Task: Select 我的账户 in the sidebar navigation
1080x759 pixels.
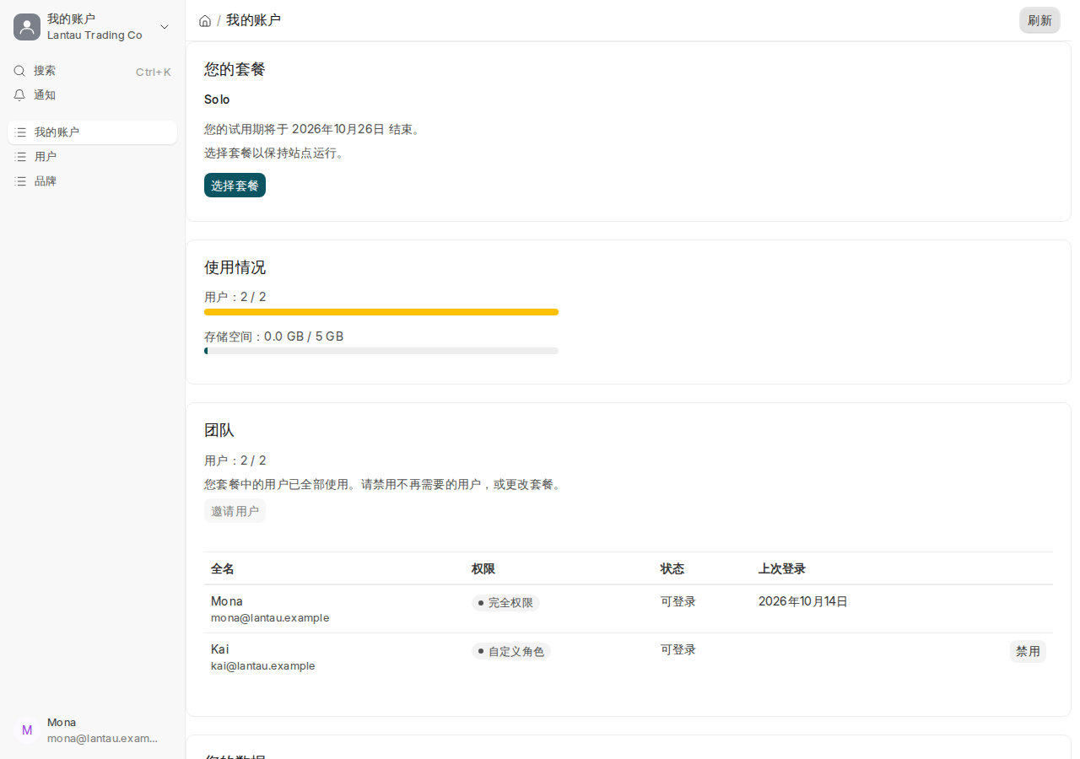Action: pyautogui.click(x=93, y=132)
